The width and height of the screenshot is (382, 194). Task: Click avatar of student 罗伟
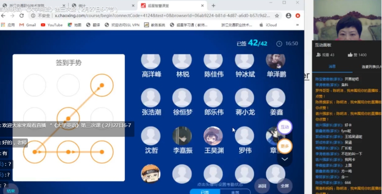[244, 136]
